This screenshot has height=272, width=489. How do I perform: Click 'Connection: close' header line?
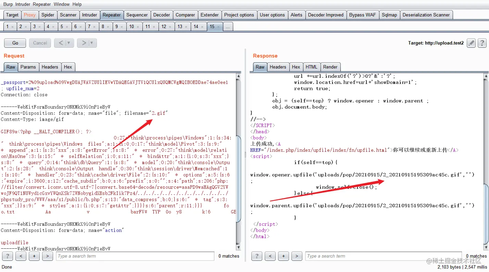pyautogui.click(x=24, y=95)
